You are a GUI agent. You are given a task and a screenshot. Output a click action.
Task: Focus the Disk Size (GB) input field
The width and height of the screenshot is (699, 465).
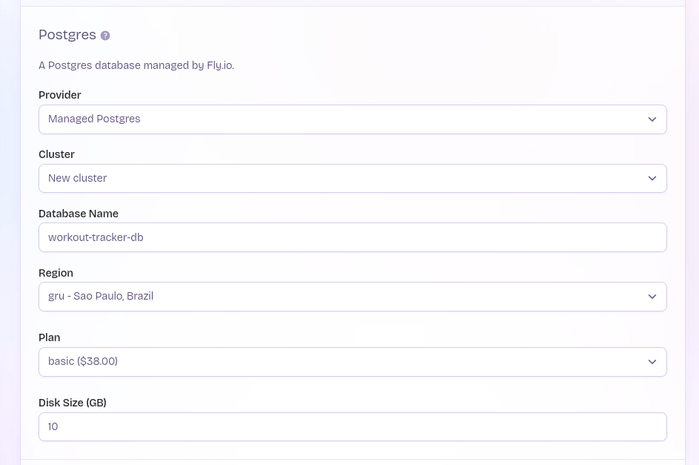click(353, 426)
